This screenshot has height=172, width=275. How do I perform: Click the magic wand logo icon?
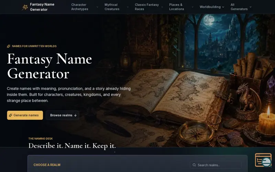coord(25,7)
